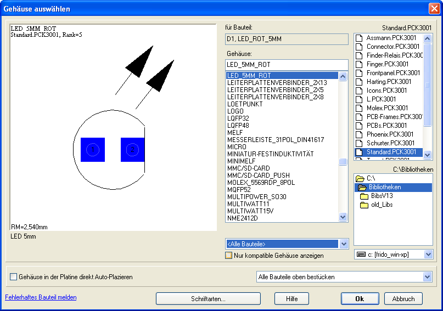This screenshot has height=311, width=443.
Task: Select MOLEX_5569RDP_8POL from package list
Action: coord(261,182)
